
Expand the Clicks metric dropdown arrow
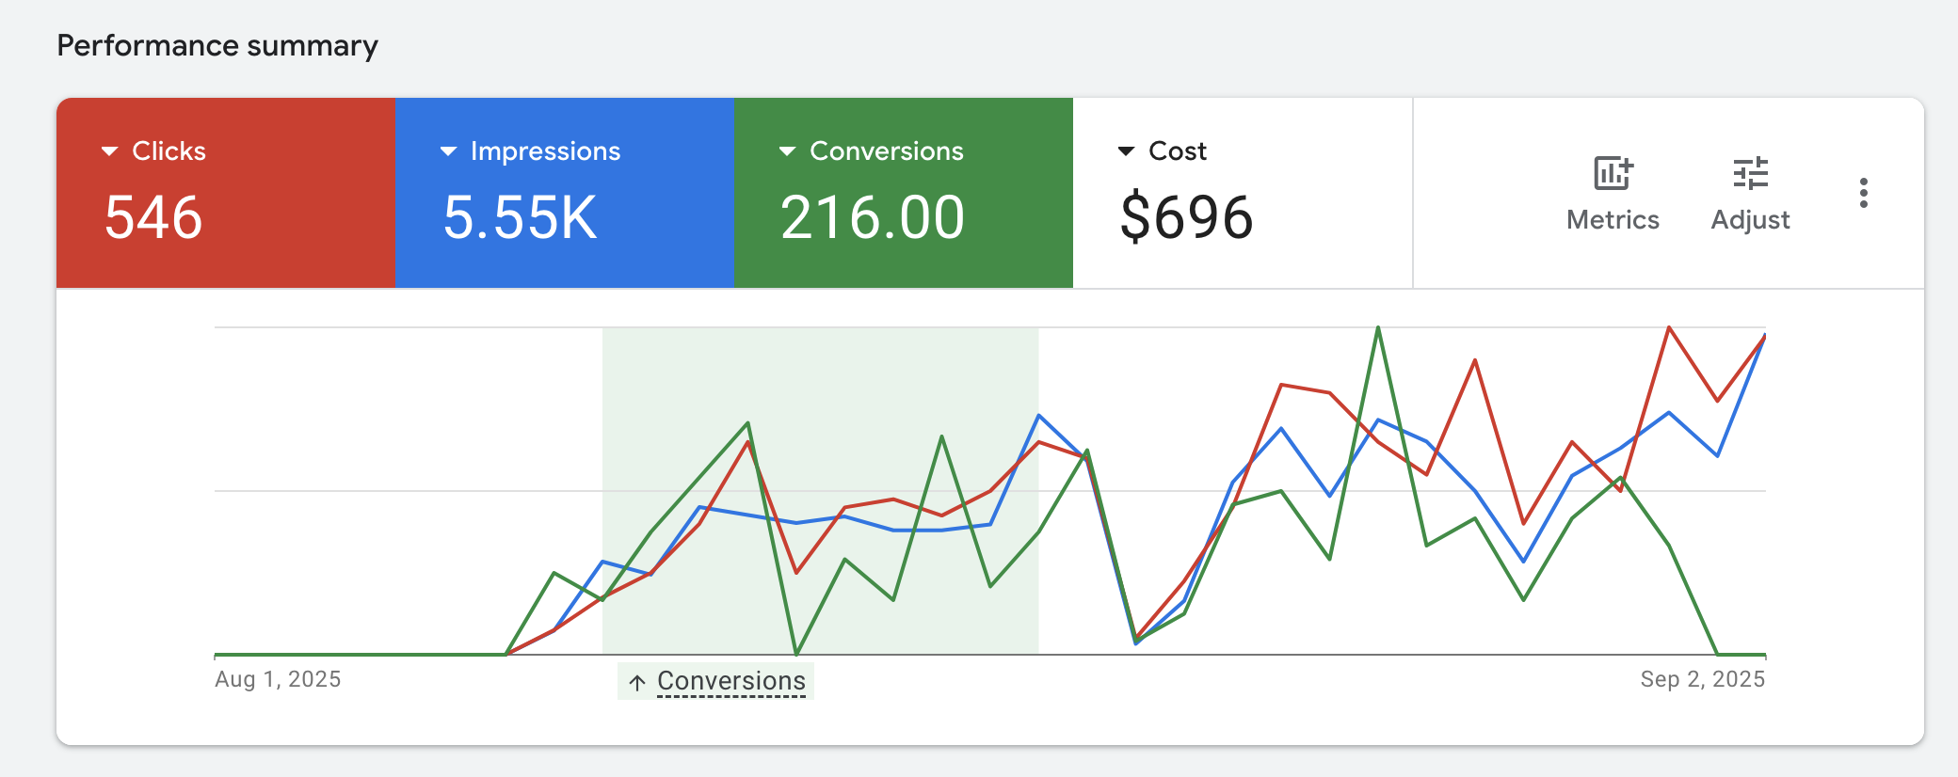[x=110, y=151]
